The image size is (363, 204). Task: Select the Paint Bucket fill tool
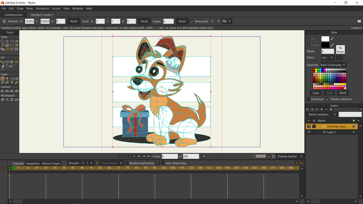coord(12,62)
